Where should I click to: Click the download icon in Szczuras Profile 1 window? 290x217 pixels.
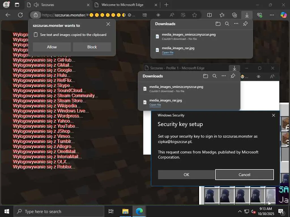pyautogui.click(x=234, y=68)
